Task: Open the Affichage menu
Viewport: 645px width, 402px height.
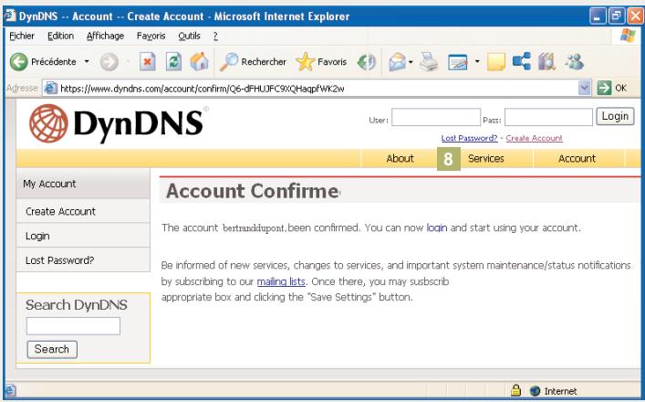Action: pos(105,37)
